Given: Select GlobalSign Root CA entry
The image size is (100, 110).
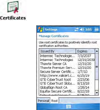Looking at the screenshot, I should pos(67,88).
